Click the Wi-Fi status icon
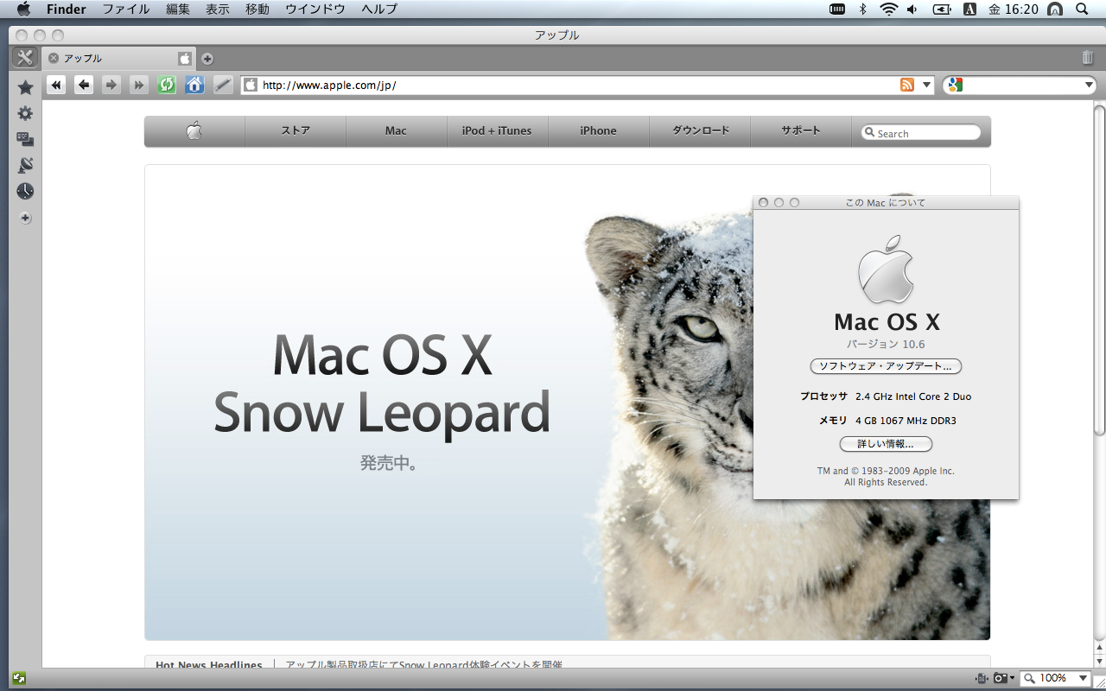This screenshot has height=691, width=1106. point(889,10)
